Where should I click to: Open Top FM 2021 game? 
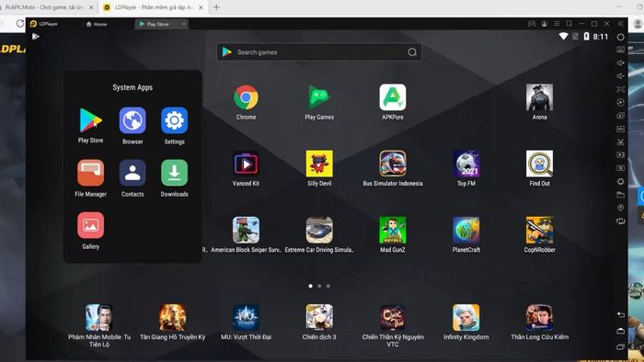466,164
